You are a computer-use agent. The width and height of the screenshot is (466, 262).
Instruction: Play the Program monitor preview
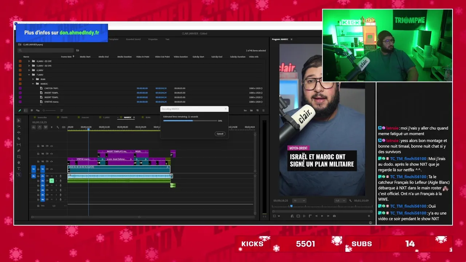[322, 216]
